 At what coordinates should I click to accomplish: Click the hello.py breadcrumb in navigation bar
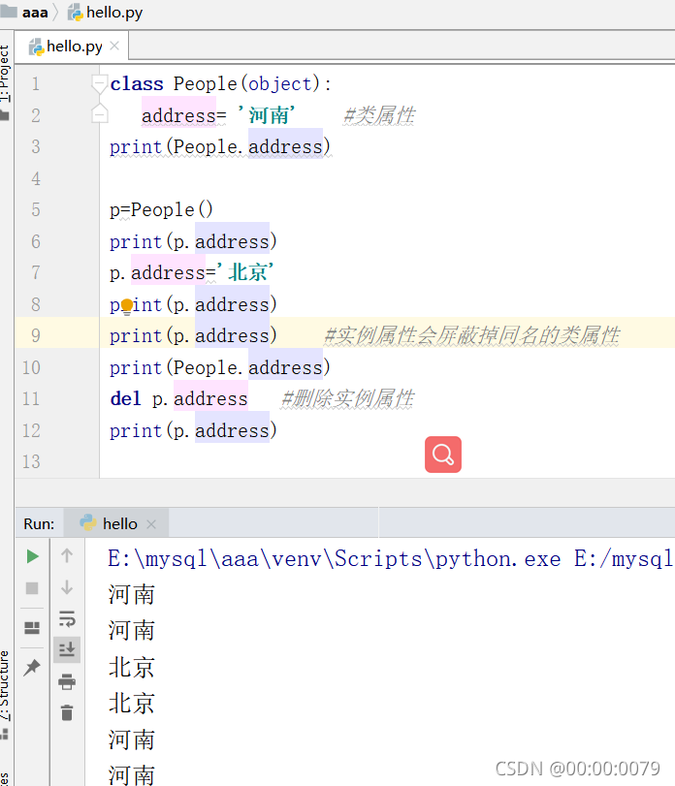(106, 12)
